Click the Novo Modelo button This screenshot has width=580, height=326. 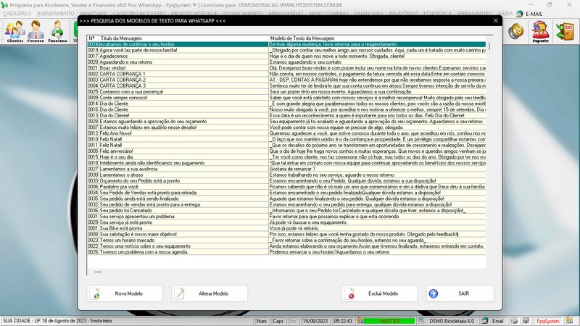pyautogui.click(x=125, y=293)
